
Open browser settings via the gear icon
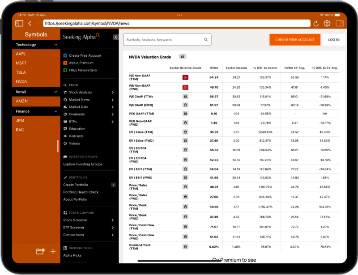[x=327, y=24]
